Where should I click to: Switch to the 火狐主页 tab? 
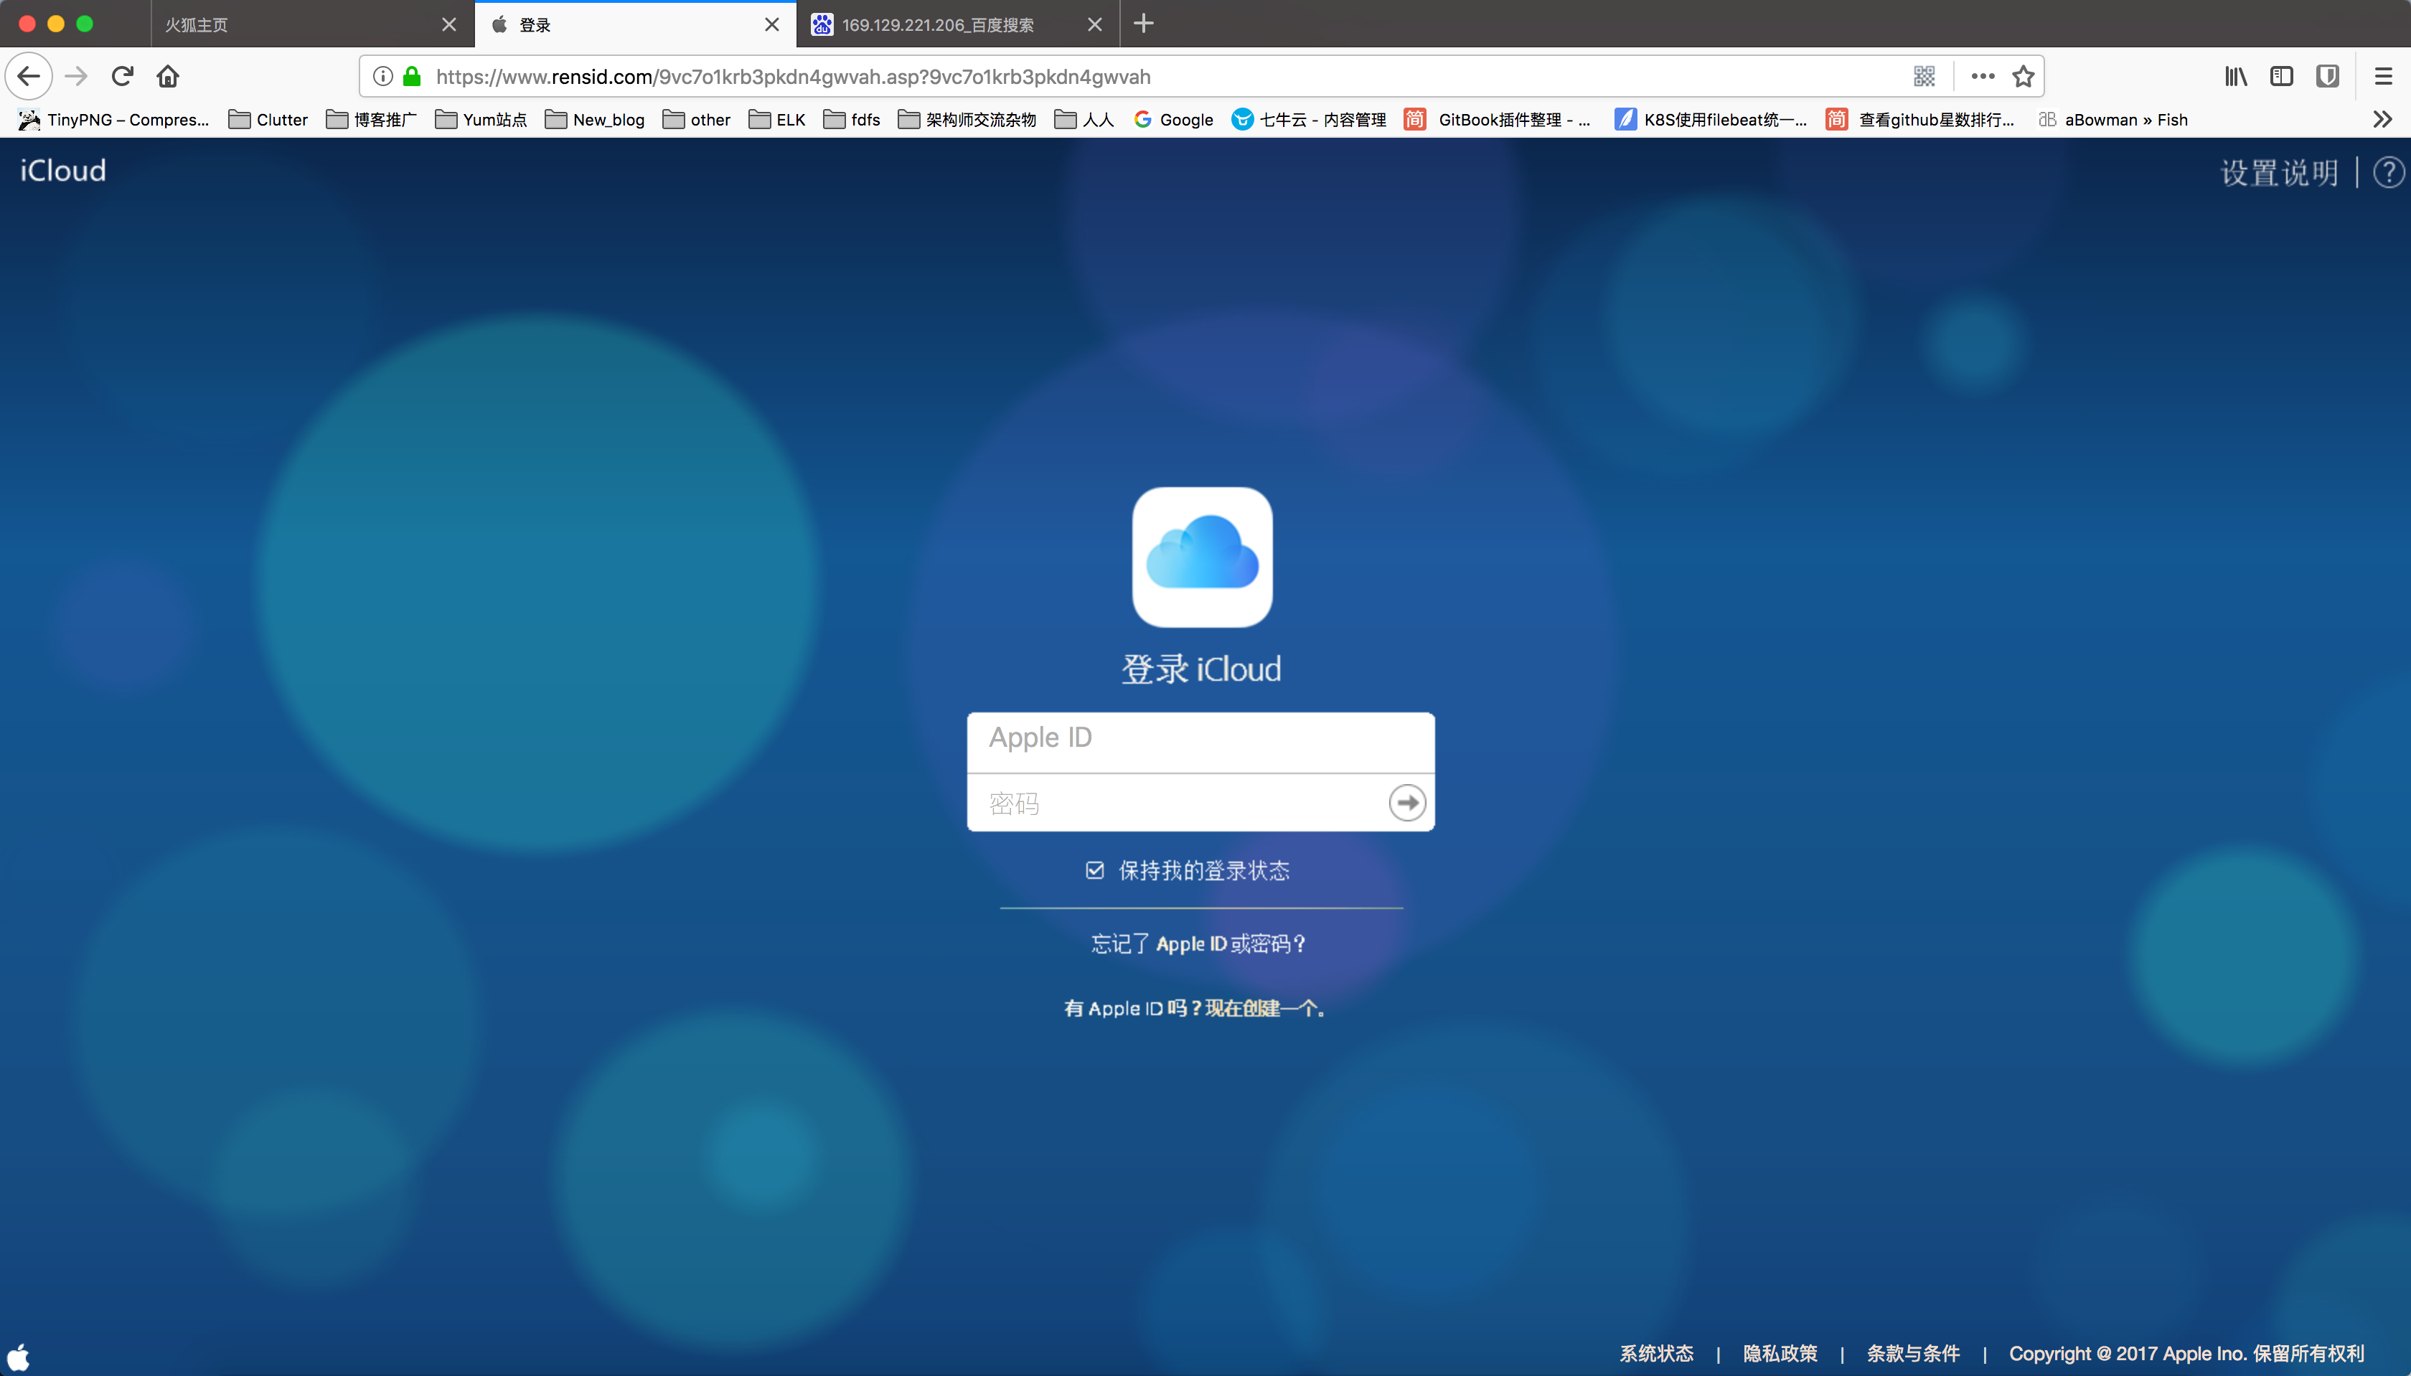click(283, 24)
